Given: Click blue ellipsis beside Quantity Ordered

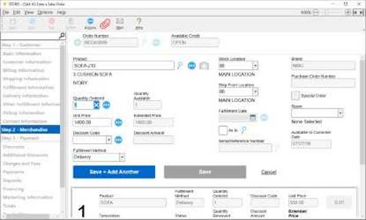Looking at the screenshot, I should 106,105.
